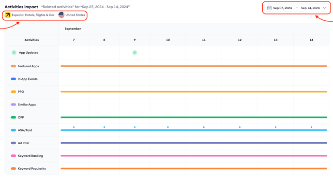Click the Keyword Popularity legend swatch

click(x=14, y=168)
